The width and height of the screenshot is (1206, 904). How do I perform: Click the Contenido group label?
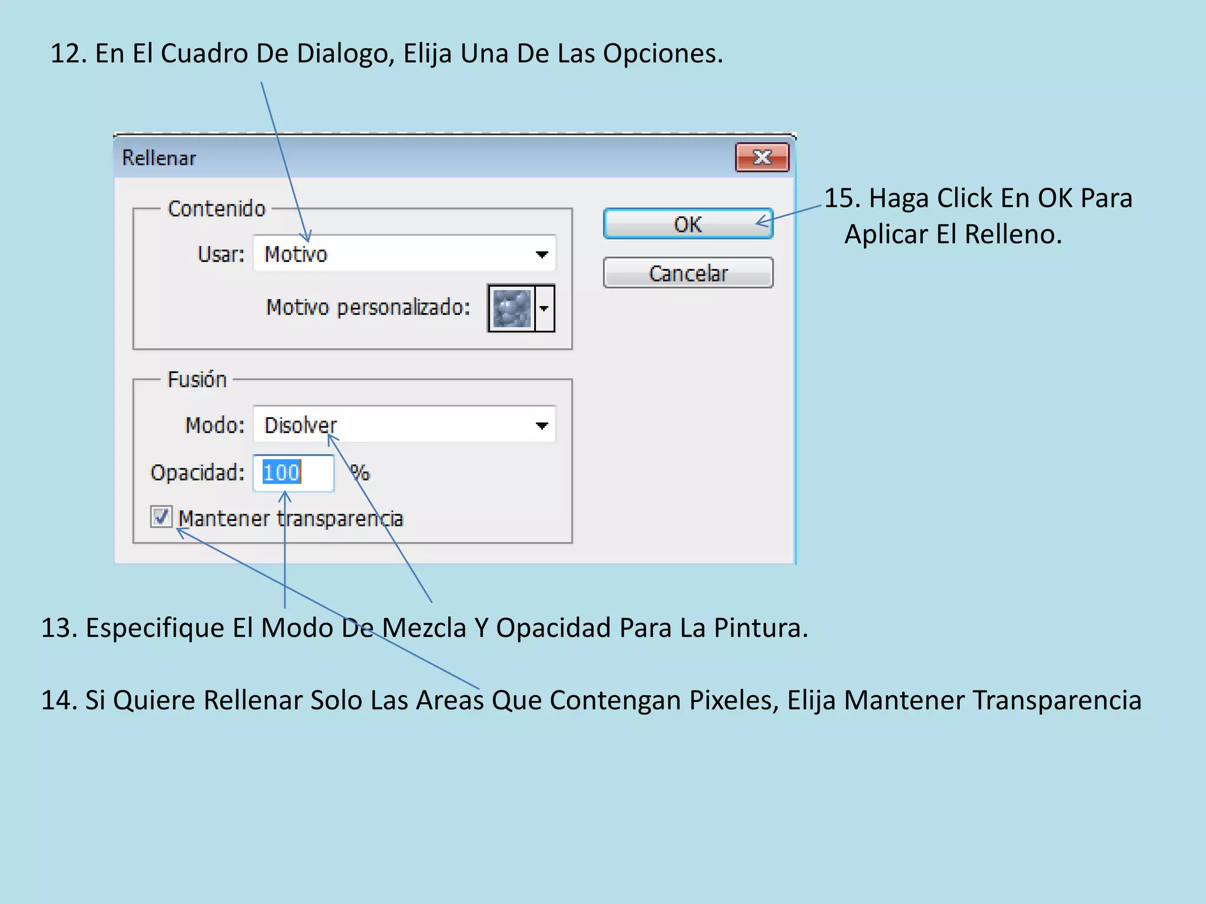point(216,208)
